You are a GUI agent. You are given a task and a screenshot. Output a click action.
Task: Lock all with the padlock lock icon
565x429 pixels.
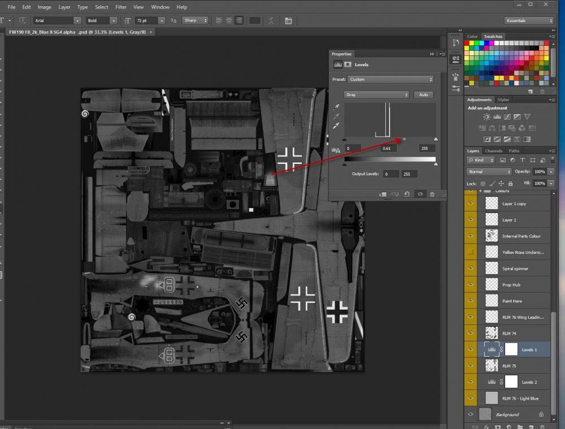click(x=510, y=184)
